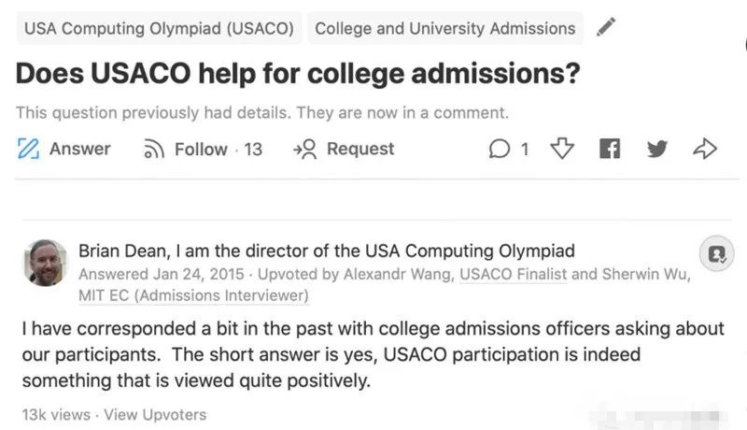The height and width of the screenshot is (430, 747).
Task: Click the Follow feed icon
Action: (154, 149)
